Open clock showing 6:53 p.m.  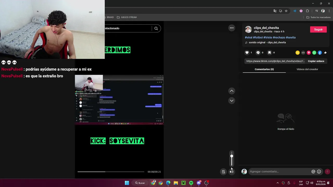[321, 183]
